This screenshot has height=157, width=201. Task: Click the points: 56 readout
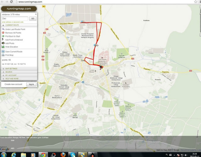[6, 60]
